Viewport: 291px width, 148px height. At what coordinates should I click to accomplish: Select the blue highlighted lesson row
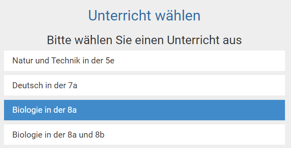coord(144,110)
